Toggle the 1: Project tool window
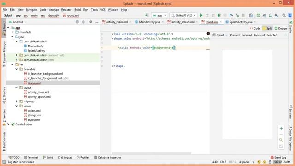Image resolution: width=295 pixels, height=166 pixels. [x=4, y=29]
